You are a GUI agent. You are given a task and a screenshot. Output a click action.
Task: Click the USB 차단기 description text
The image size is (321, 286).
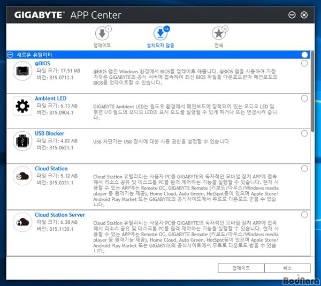(x=161, y=141)
